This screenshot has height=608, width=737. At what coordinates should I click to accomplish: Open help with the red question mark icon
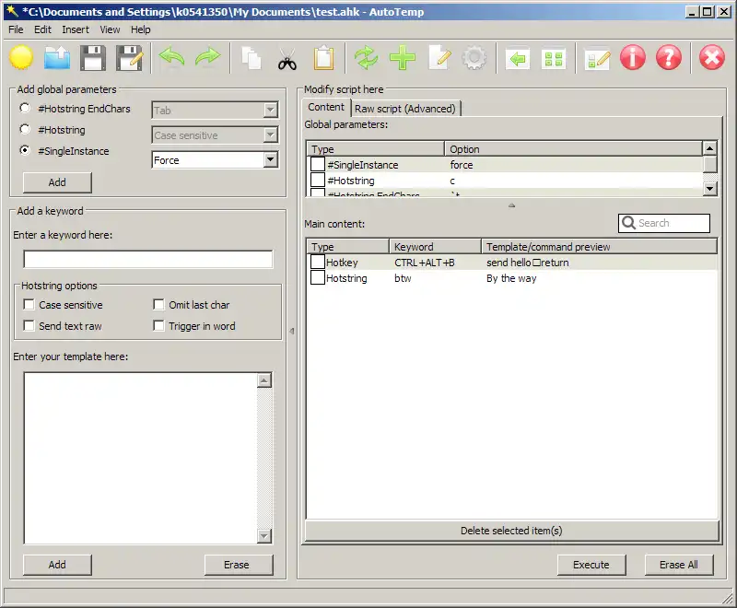(669, 58)
